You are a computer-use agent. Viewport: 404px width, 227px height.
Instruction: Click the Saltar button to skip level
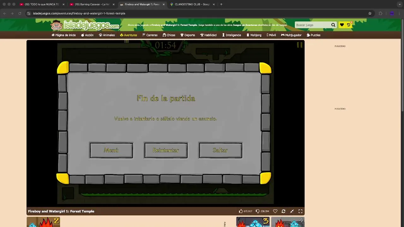coord(220,150)
